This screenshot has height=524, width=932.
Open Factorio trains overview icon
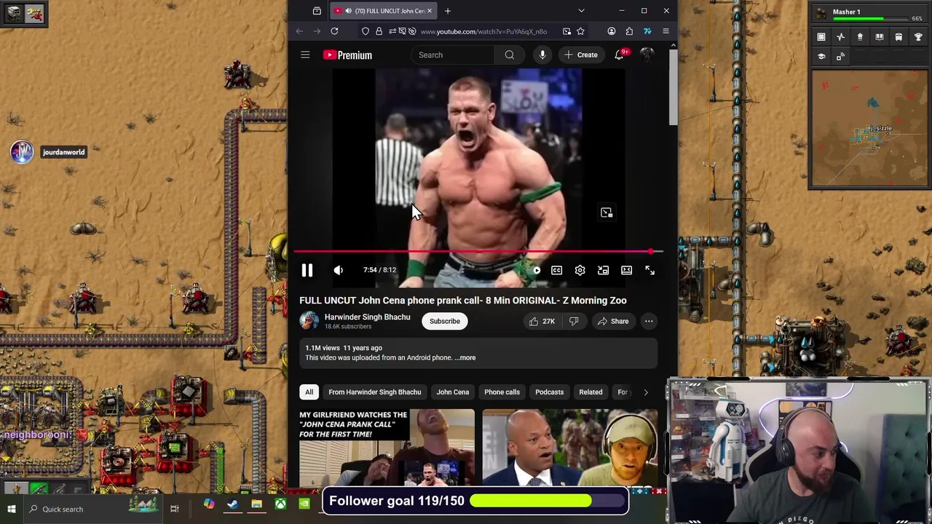coord(899,37)
